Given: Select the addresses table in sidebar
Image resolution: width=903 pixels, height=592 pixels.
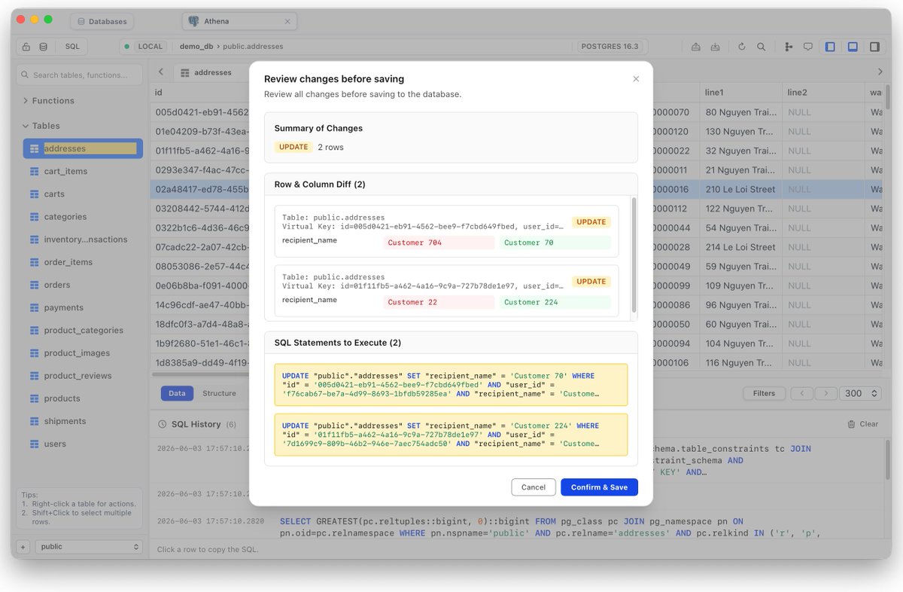Looking at the screenshot, I should point(83,148).
